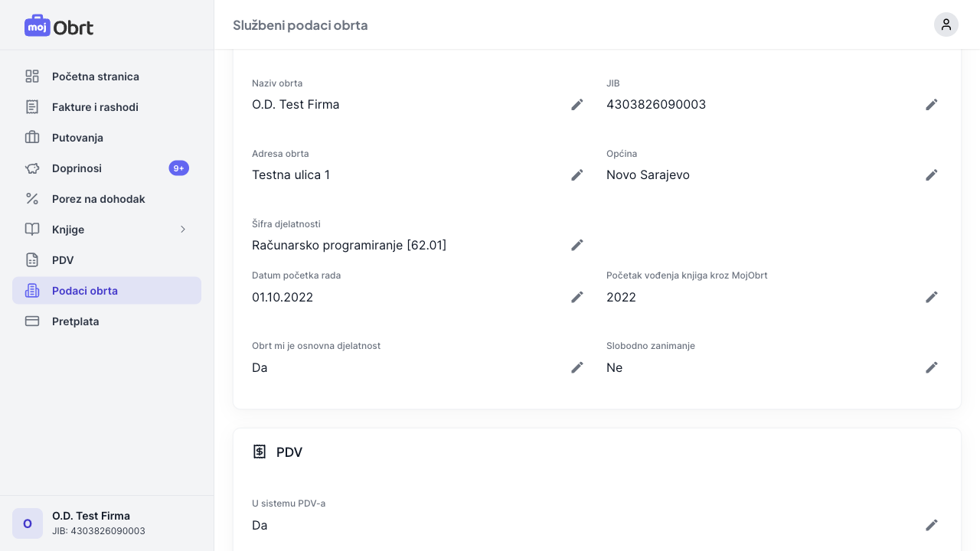Go to Fakture i rashodi

(95, 107)
